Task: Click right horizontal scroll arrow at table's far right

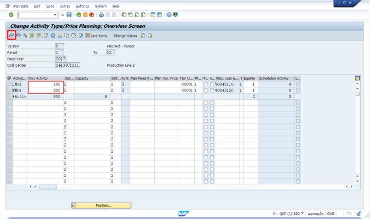Action: coord(352,187)
